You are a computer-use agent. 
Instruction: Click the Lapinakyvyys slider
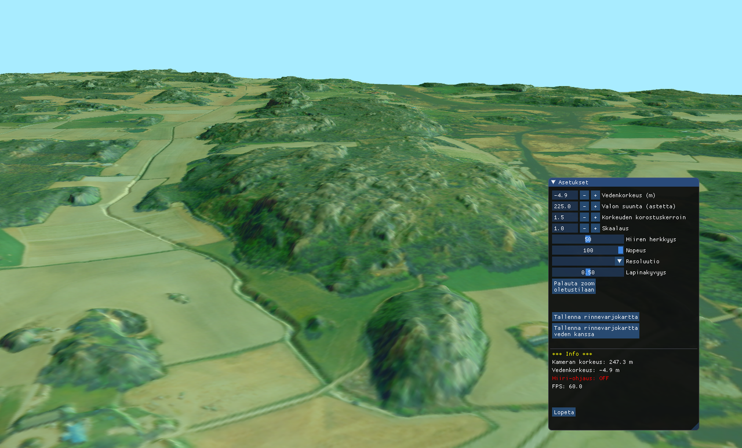click(x=588, y=272)
